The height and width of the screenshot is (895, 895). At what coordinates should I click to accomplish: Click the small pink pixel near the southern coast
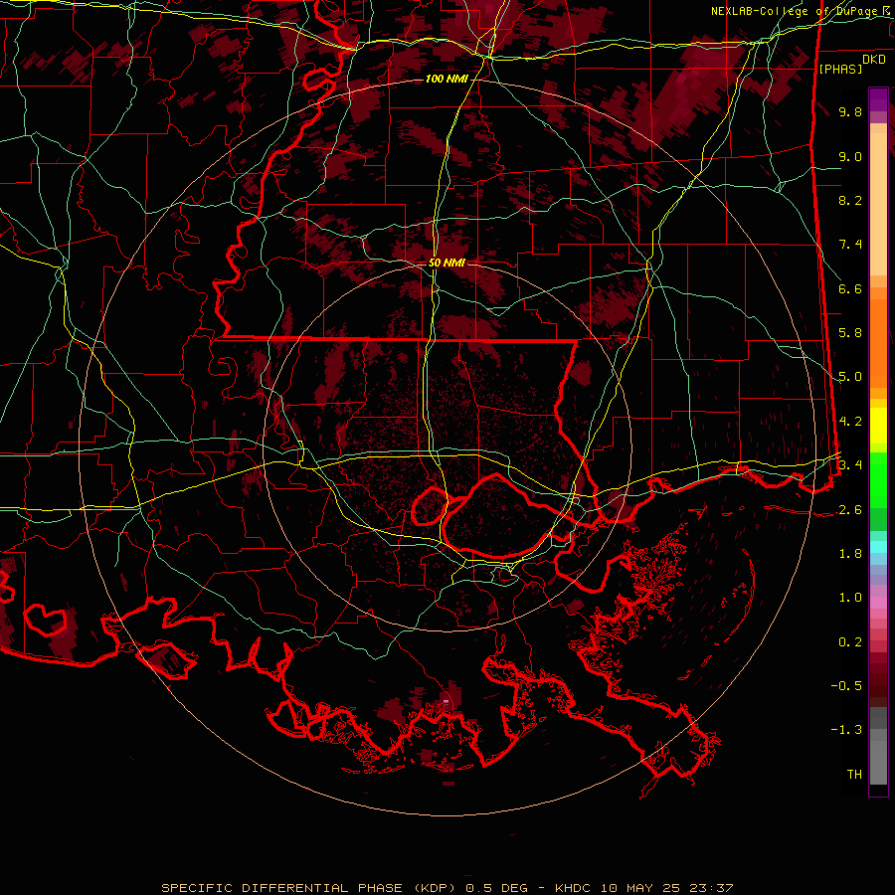pyautogui.click(x=446, y=701)
